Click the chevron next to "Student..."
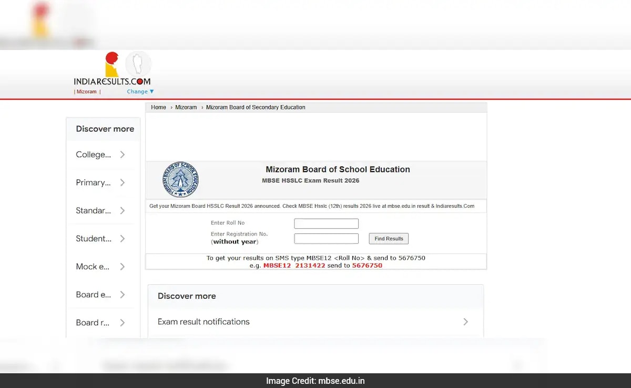Viewport: 631px width, 388px height. 122,238
